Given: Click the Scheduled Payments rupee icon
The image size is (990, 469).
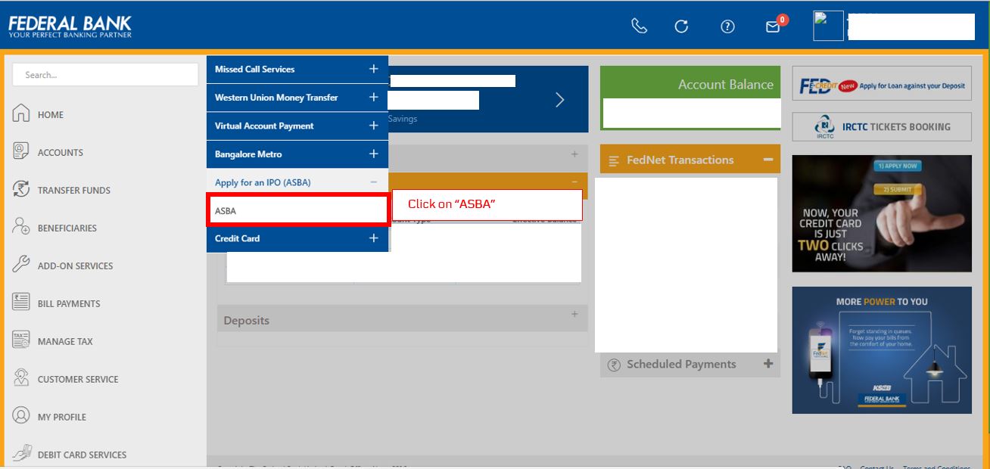Looking at the screenshot, I should (614, 365).
